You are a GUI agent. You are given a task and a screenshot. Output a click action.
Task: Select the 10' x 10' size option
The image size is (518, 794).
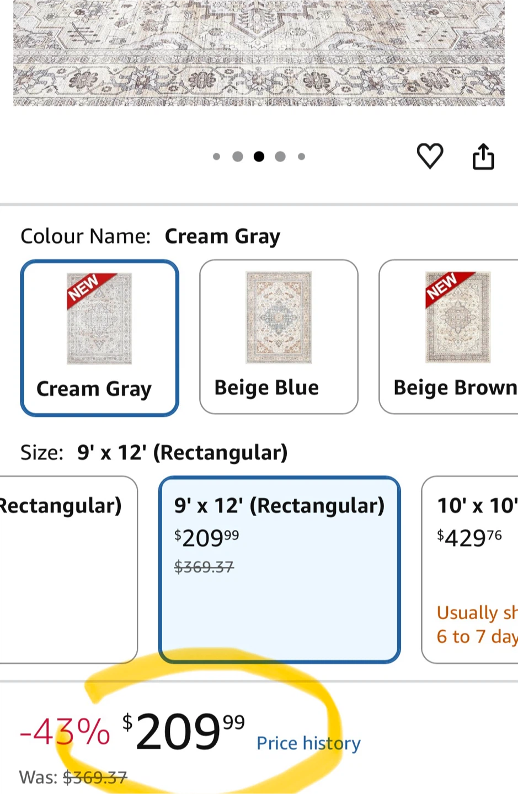coord(470,570)
